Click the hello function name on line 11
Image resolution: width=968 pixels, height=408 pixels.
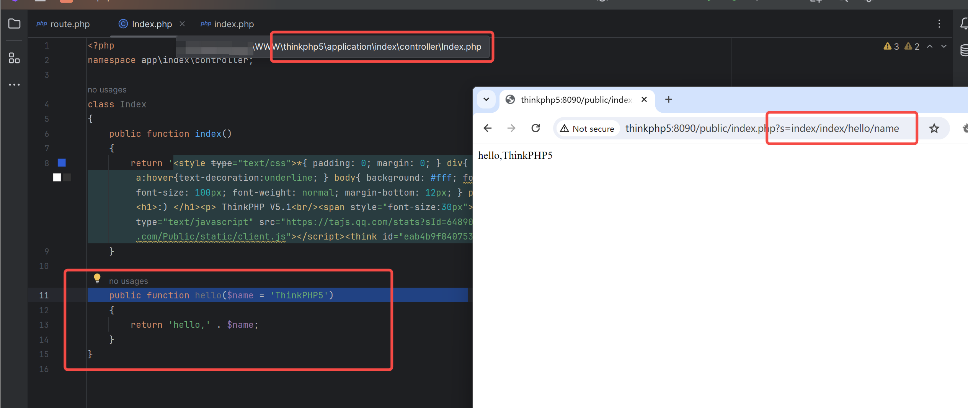(208, 295)
